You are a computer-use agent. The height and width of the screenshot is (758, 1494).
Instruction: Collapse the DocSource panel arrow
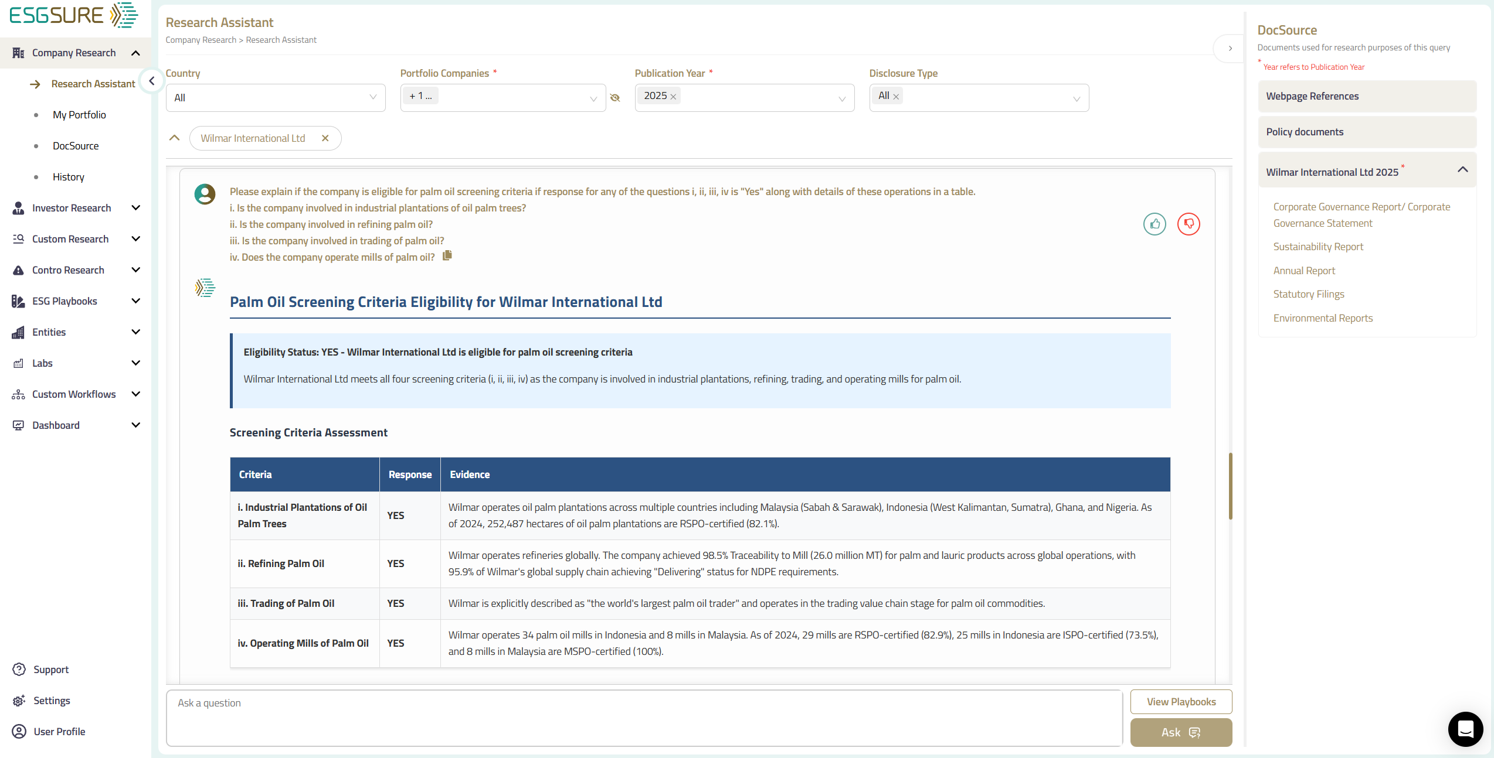(x=1230, y=49)
